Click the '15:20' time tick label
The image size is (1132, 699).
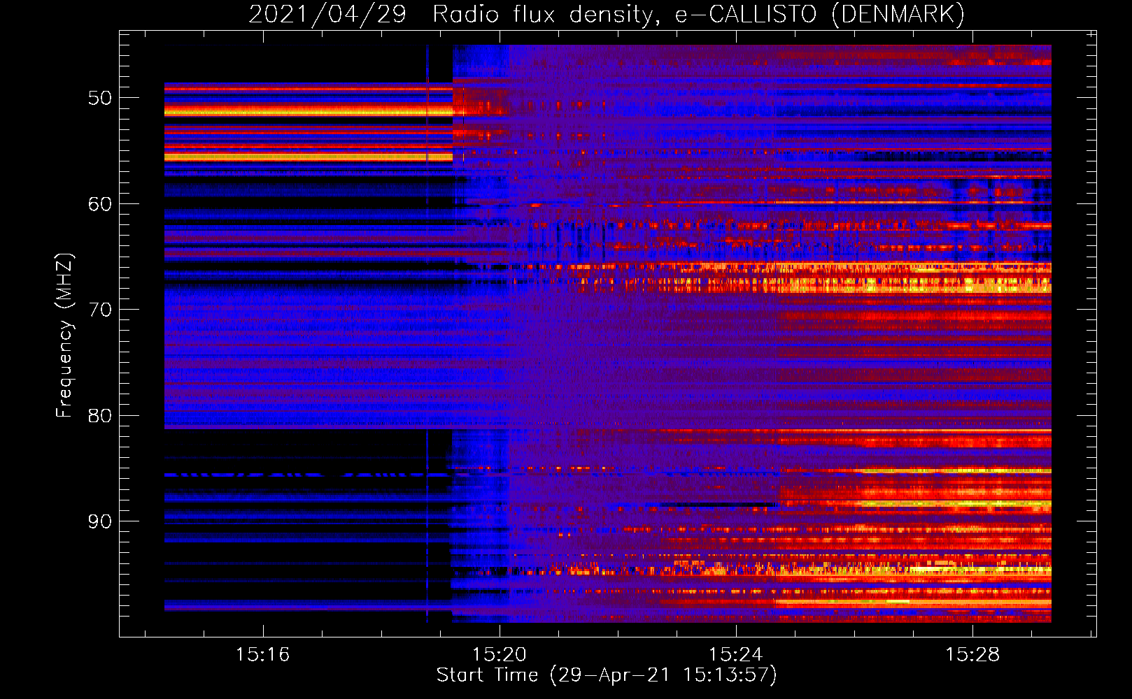coord(499,655)
